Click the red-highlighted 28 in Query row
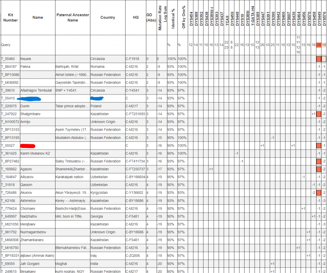Image resolution: width=327 pixels, height=273 pixels. click(318, 45)
